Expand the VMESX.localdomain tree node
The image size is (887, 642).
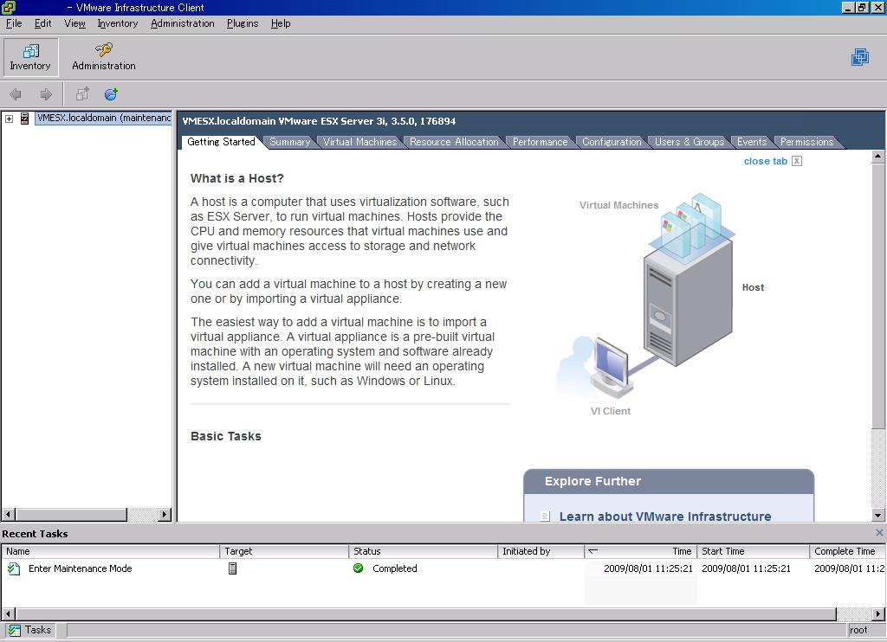tap(9, 119)
